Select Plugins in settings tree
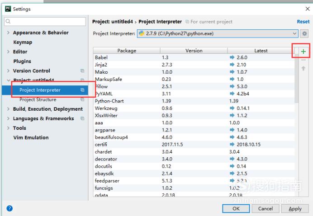Viewport: 313px width, 216px height. [x=22, y=61]
